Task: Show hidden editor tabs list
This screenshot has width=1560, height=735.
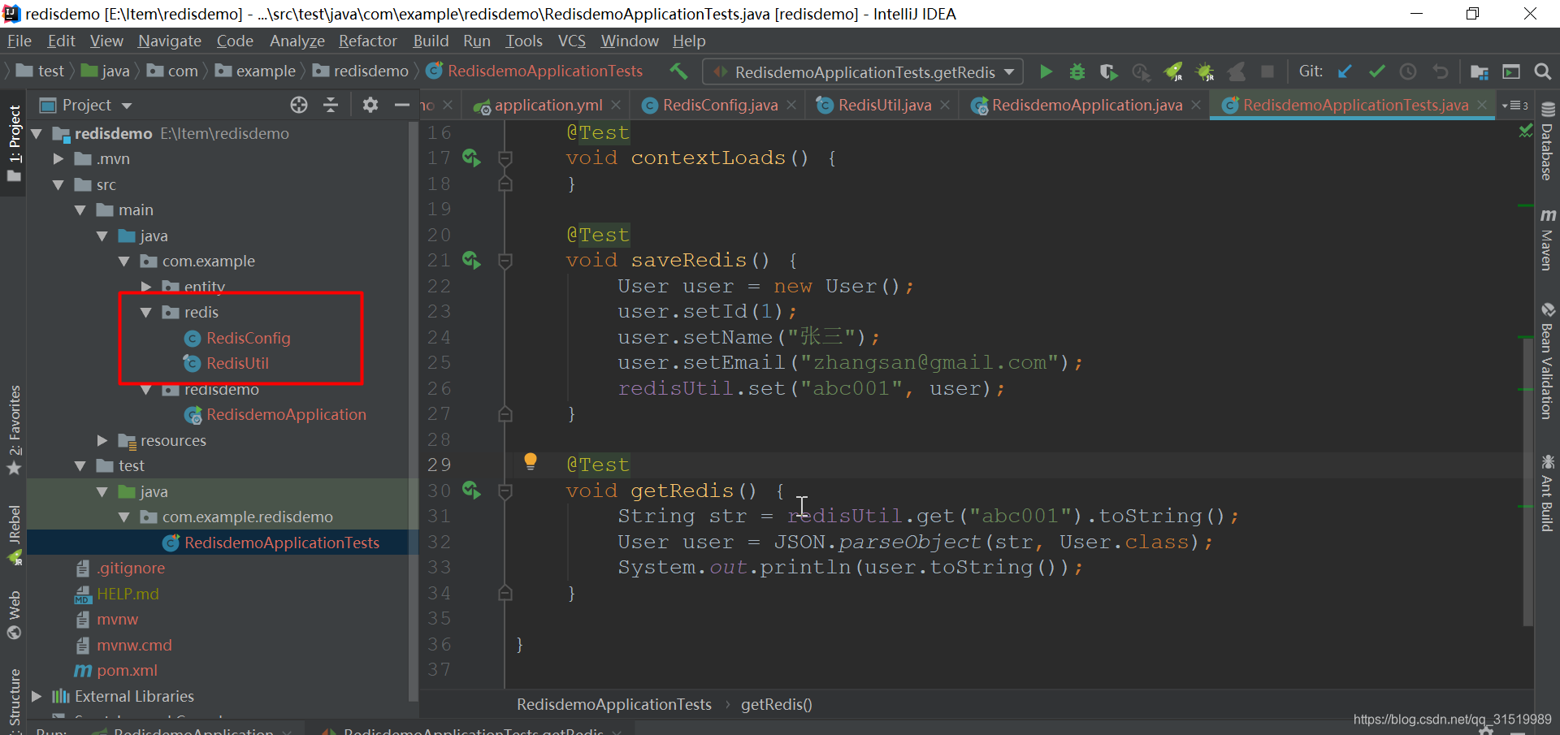Action: (x=1514, y=105)
